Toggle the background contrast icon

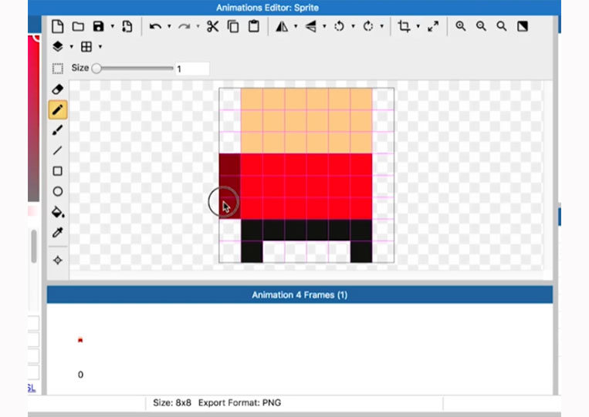(523, 26)
